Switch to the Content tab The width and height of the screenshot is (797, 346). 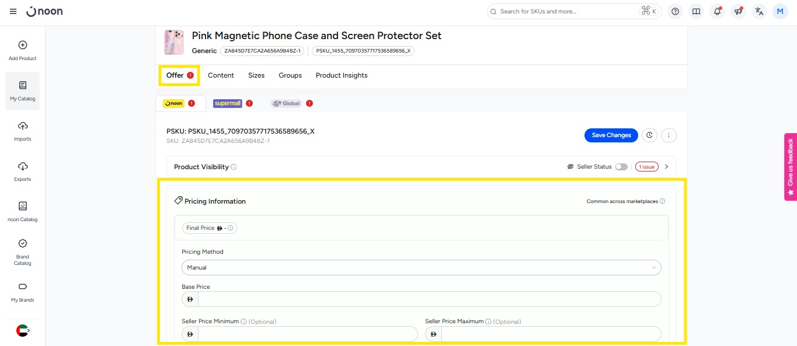click(221, 75)
